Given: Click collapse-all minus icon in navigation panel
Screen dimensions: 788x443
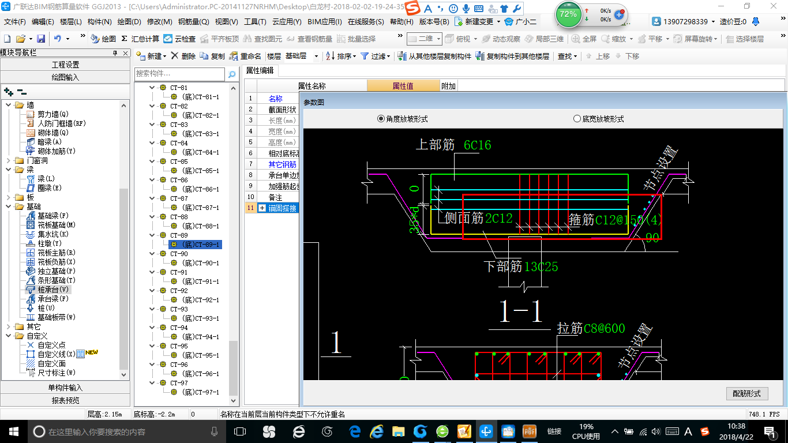Looking at the screenshot, I should [22, 91].
